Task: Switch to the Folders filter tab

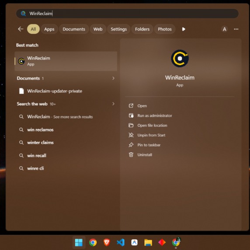Action: tap(142, 29)
